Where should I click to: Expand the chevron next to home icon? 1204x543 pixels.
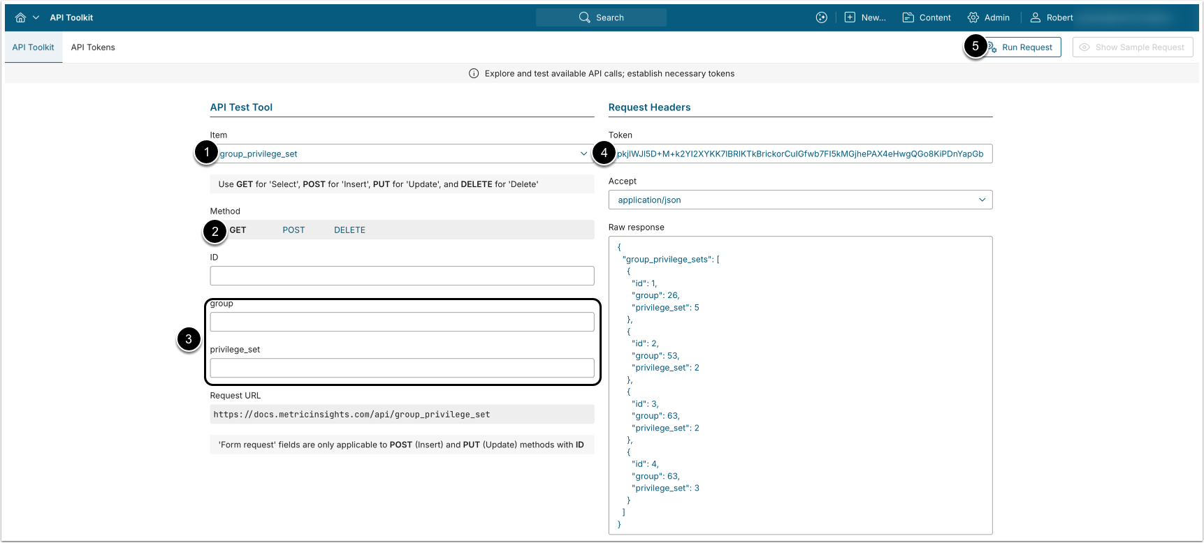(36, 17)
